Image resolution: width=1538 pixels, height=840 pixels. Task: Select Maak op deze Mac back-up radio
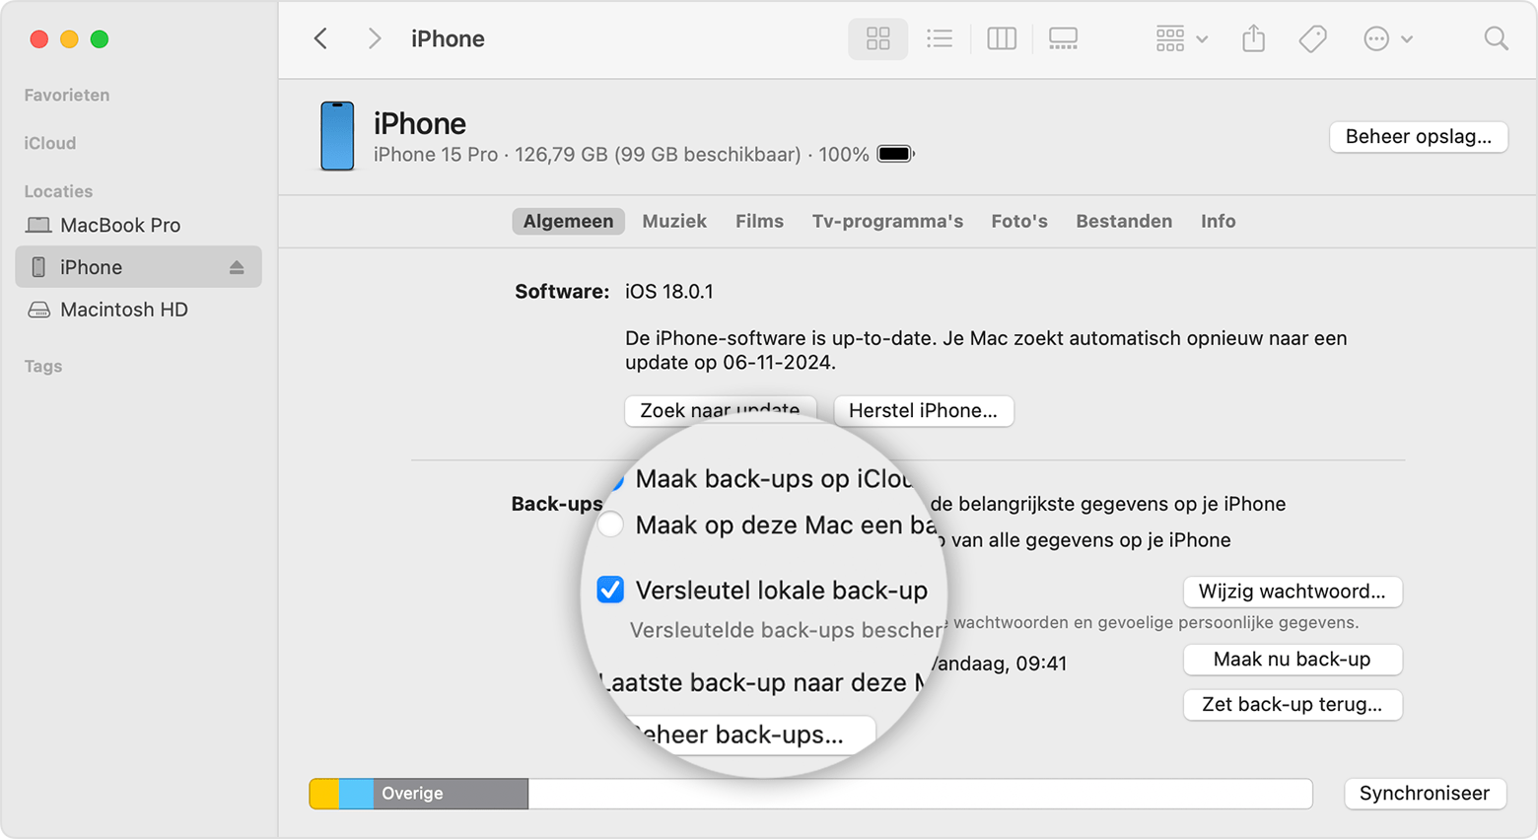click(610, 525)
